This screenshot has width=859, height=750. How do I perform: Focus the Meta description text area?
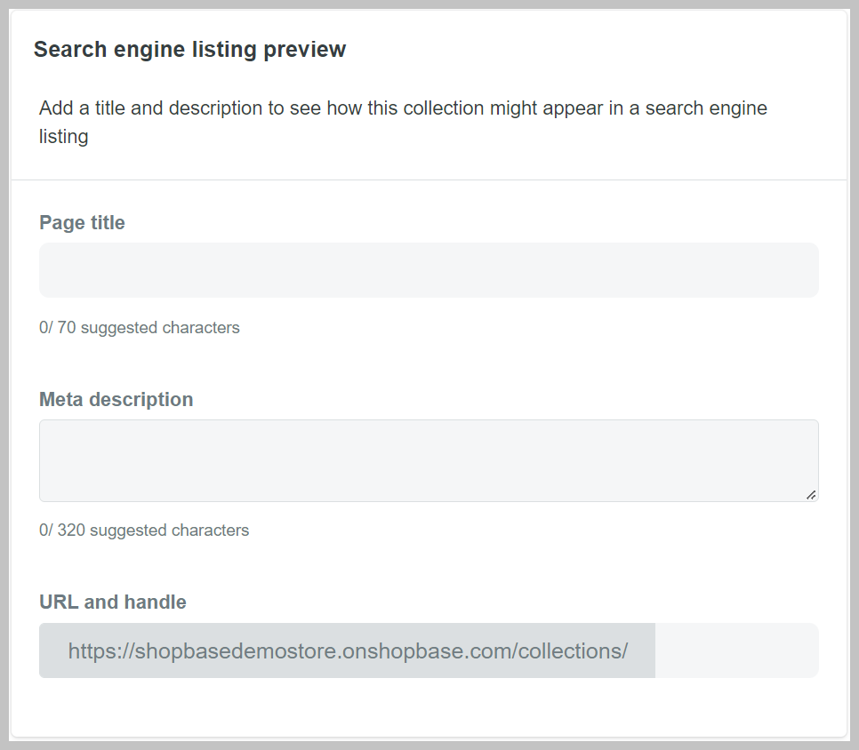(429, 460)
